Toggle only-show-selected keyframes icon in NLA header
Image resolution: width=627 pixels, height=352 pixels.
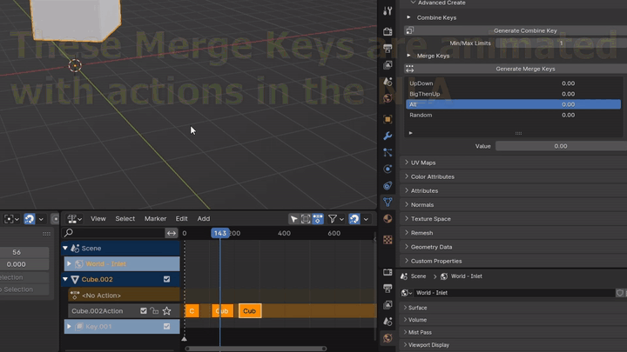[318, 219]
